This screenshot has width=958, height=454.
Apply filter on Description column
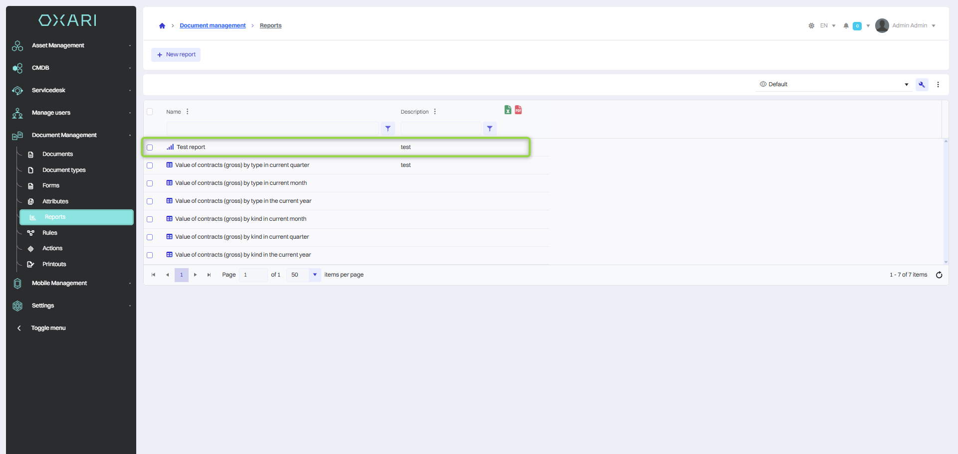(x=489, y=129)
